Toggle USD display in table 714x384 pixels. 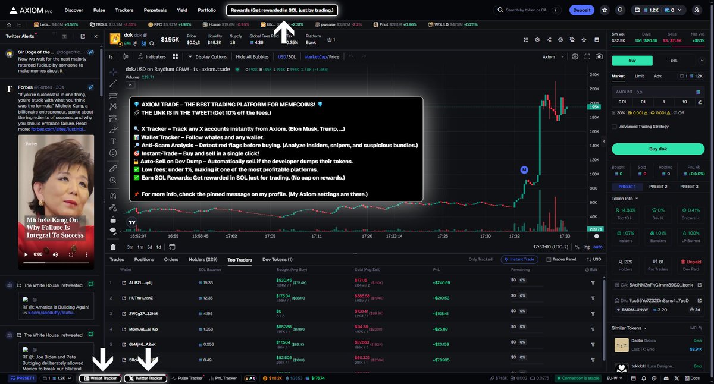[x=593, y=259]
